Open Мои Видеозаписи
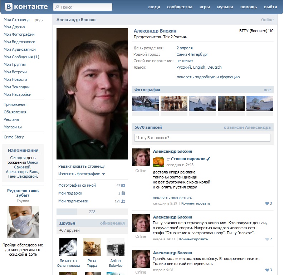Viewport: 284px width, 275px height. tap(19, 42)
